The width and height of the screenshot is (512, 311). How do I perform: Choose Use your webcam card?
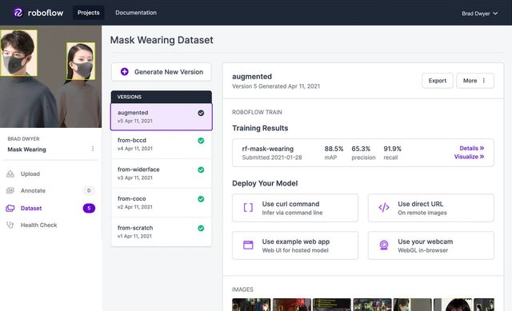(x=431, y=245)
